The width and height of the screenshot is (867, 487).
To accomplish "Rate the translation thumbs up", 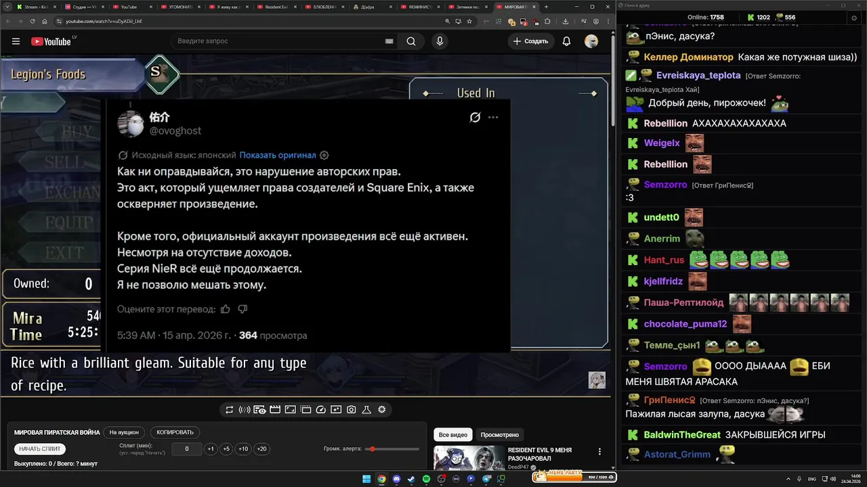I will [x=225, y=309].
